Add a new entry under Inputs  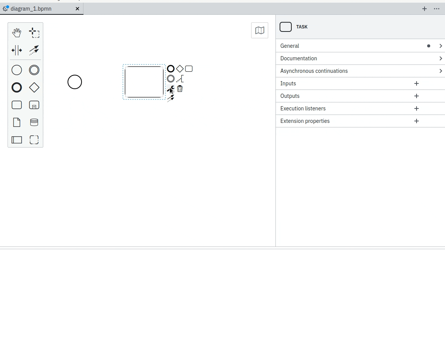click(x=416, y=83)
